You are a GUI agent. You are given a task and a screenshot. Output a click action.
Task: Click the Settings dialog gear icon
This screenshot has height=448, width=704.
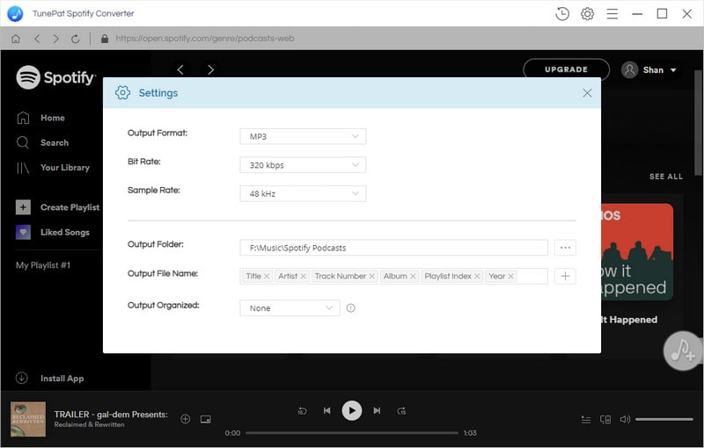coord(122,93)
